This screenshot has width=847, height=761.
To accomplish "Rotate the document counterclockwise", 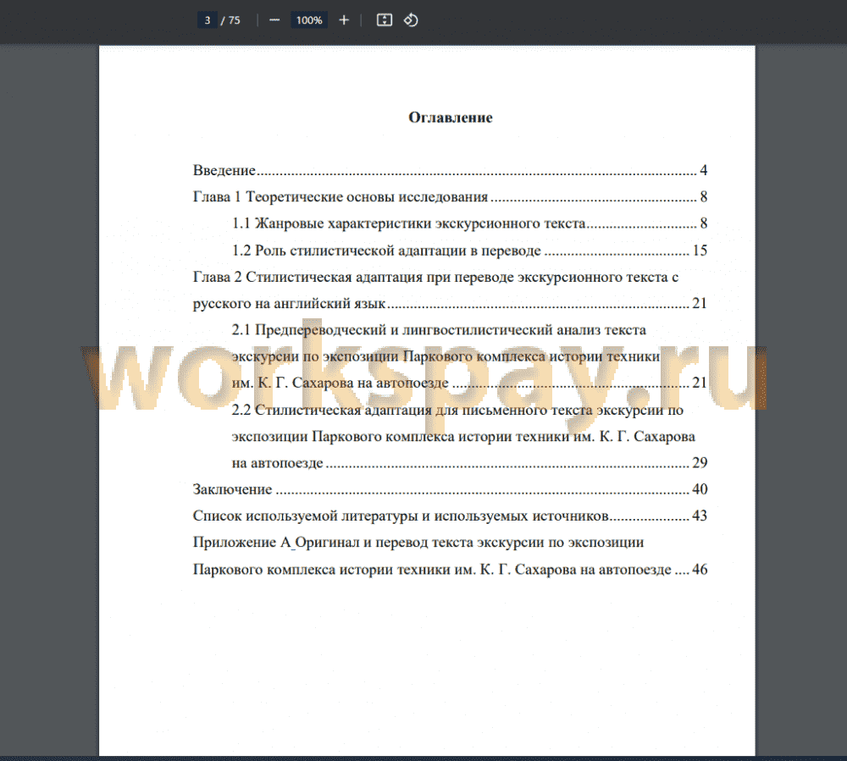I will [411, 20].
